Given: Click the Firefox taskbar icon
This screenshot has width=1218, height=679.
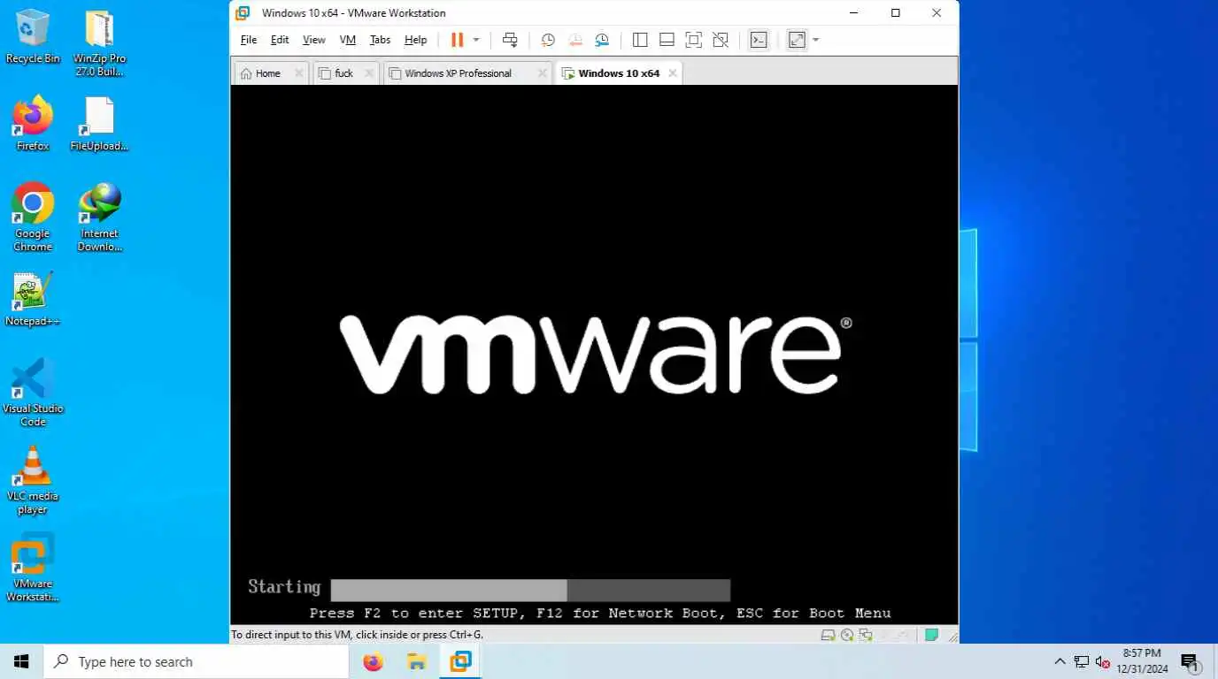Looking at the screenshot, I should tap(374, 661).
